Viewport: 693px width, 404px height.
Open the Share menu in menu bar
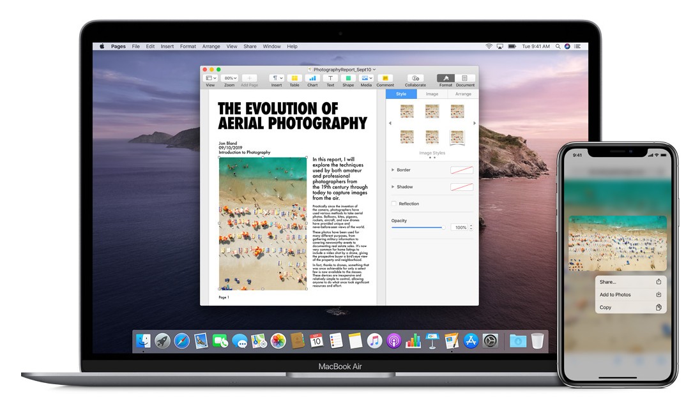pyautogui.click(x=250, y=46)
